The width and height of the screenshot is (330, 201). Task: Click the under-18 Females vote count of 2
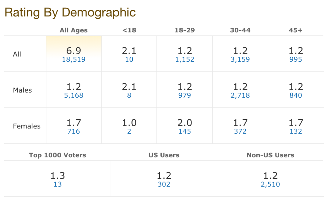tap(129, 131)
